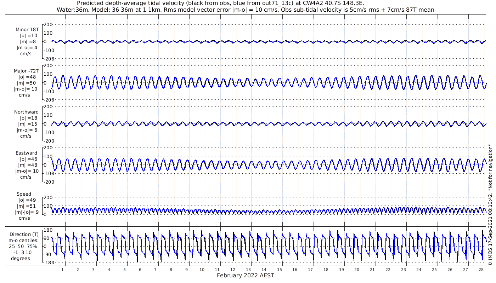Click day tick label '19' on time axis
Image resolution: width=496 pixels, height=283 pixels.
(341, 270)
